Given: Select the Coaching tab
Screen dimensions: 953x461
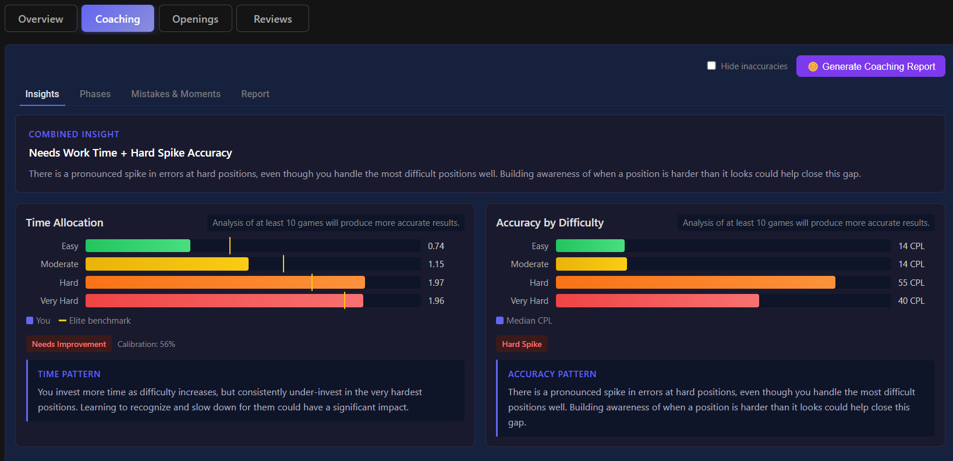Looking at the screenshot, I should 118,19.
